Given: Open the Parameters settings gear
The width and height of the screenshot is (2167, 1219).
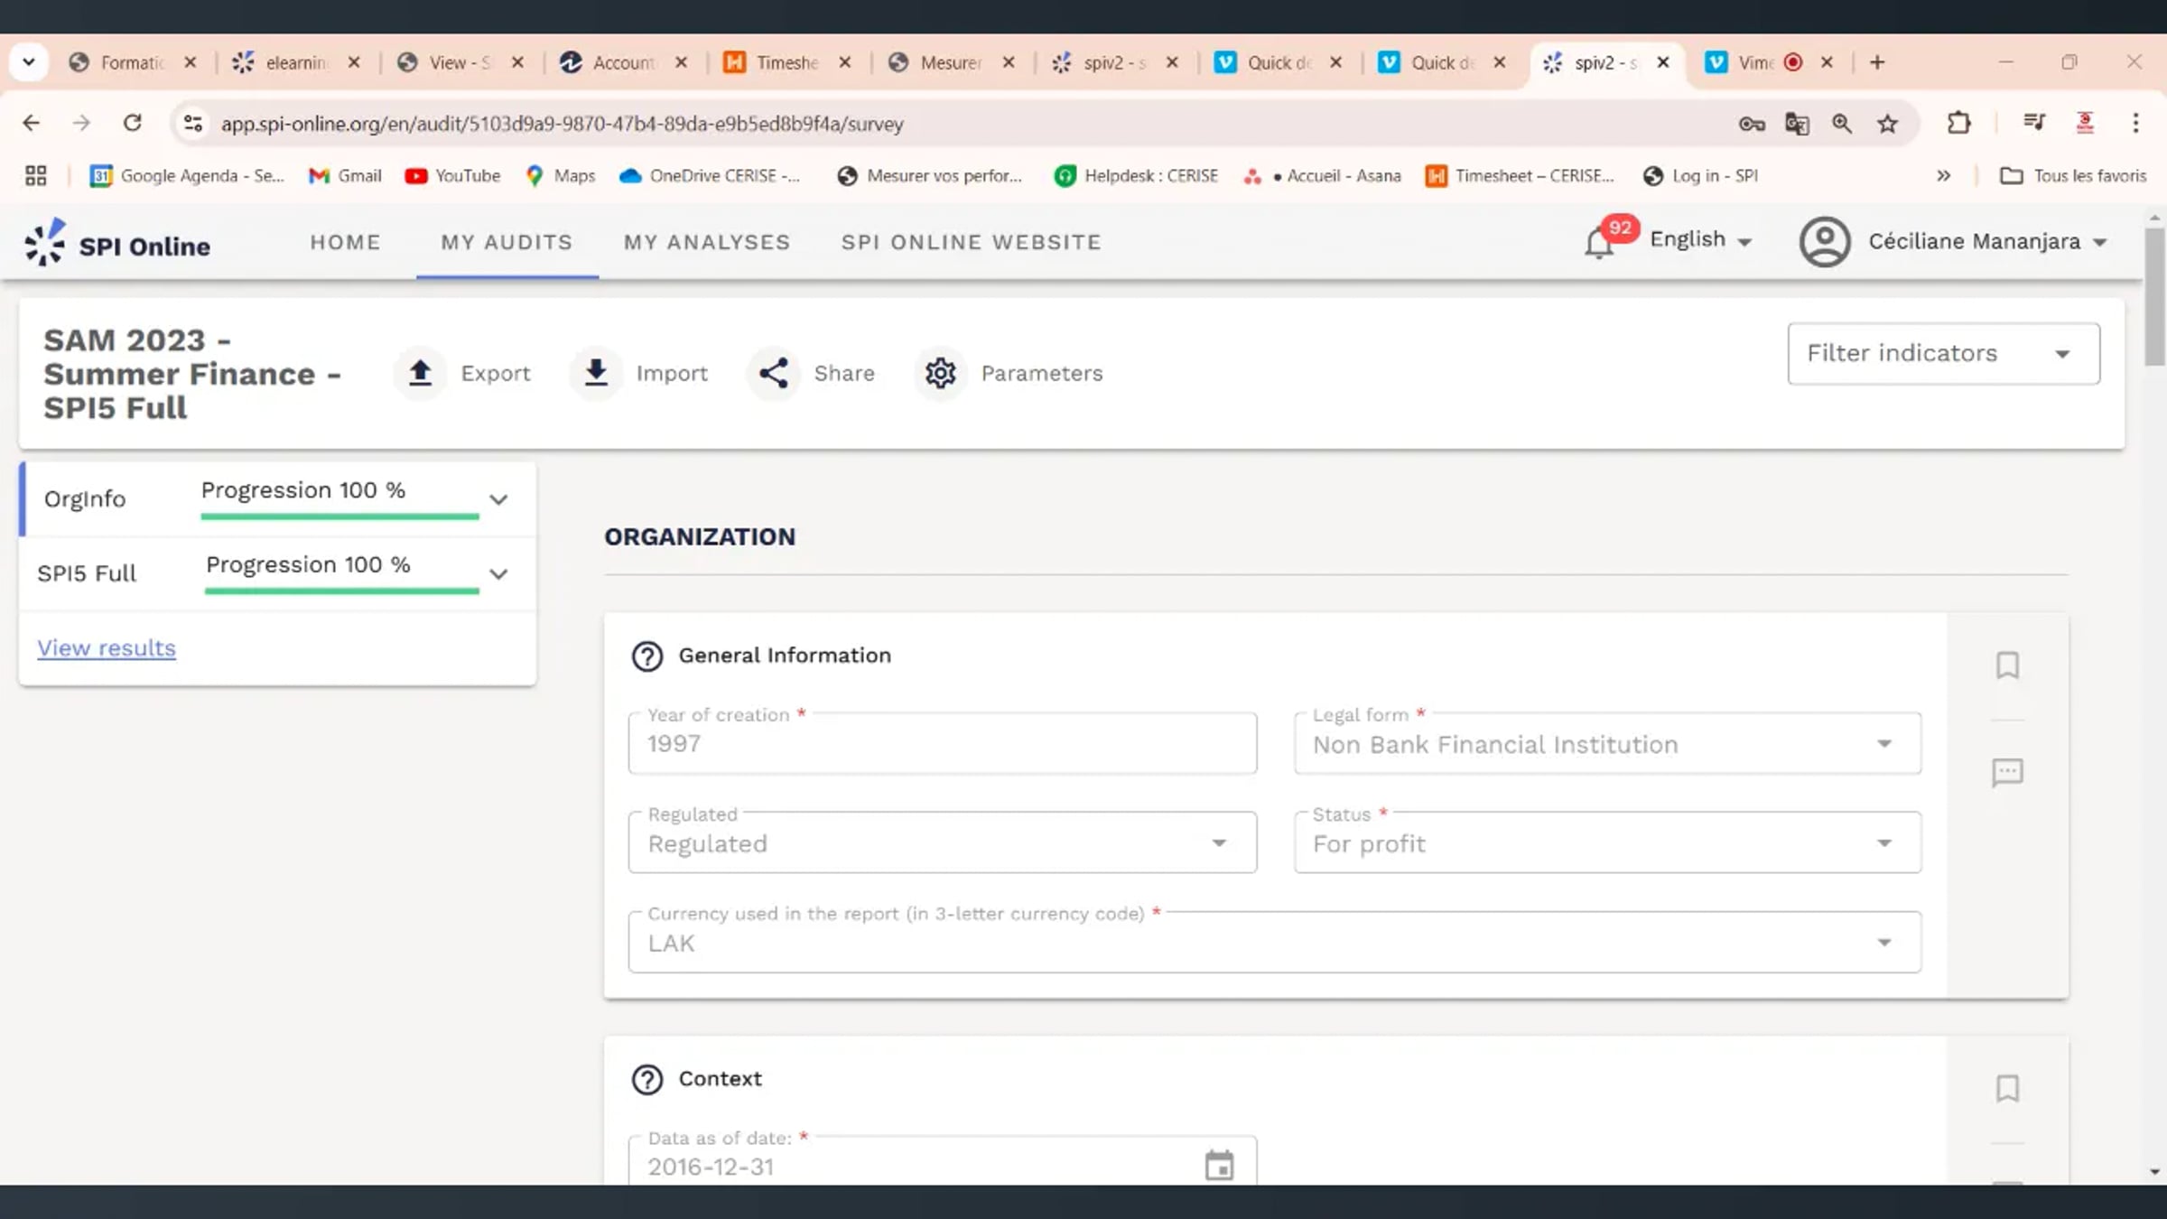Looking at the screenshot, I should 940,373.
